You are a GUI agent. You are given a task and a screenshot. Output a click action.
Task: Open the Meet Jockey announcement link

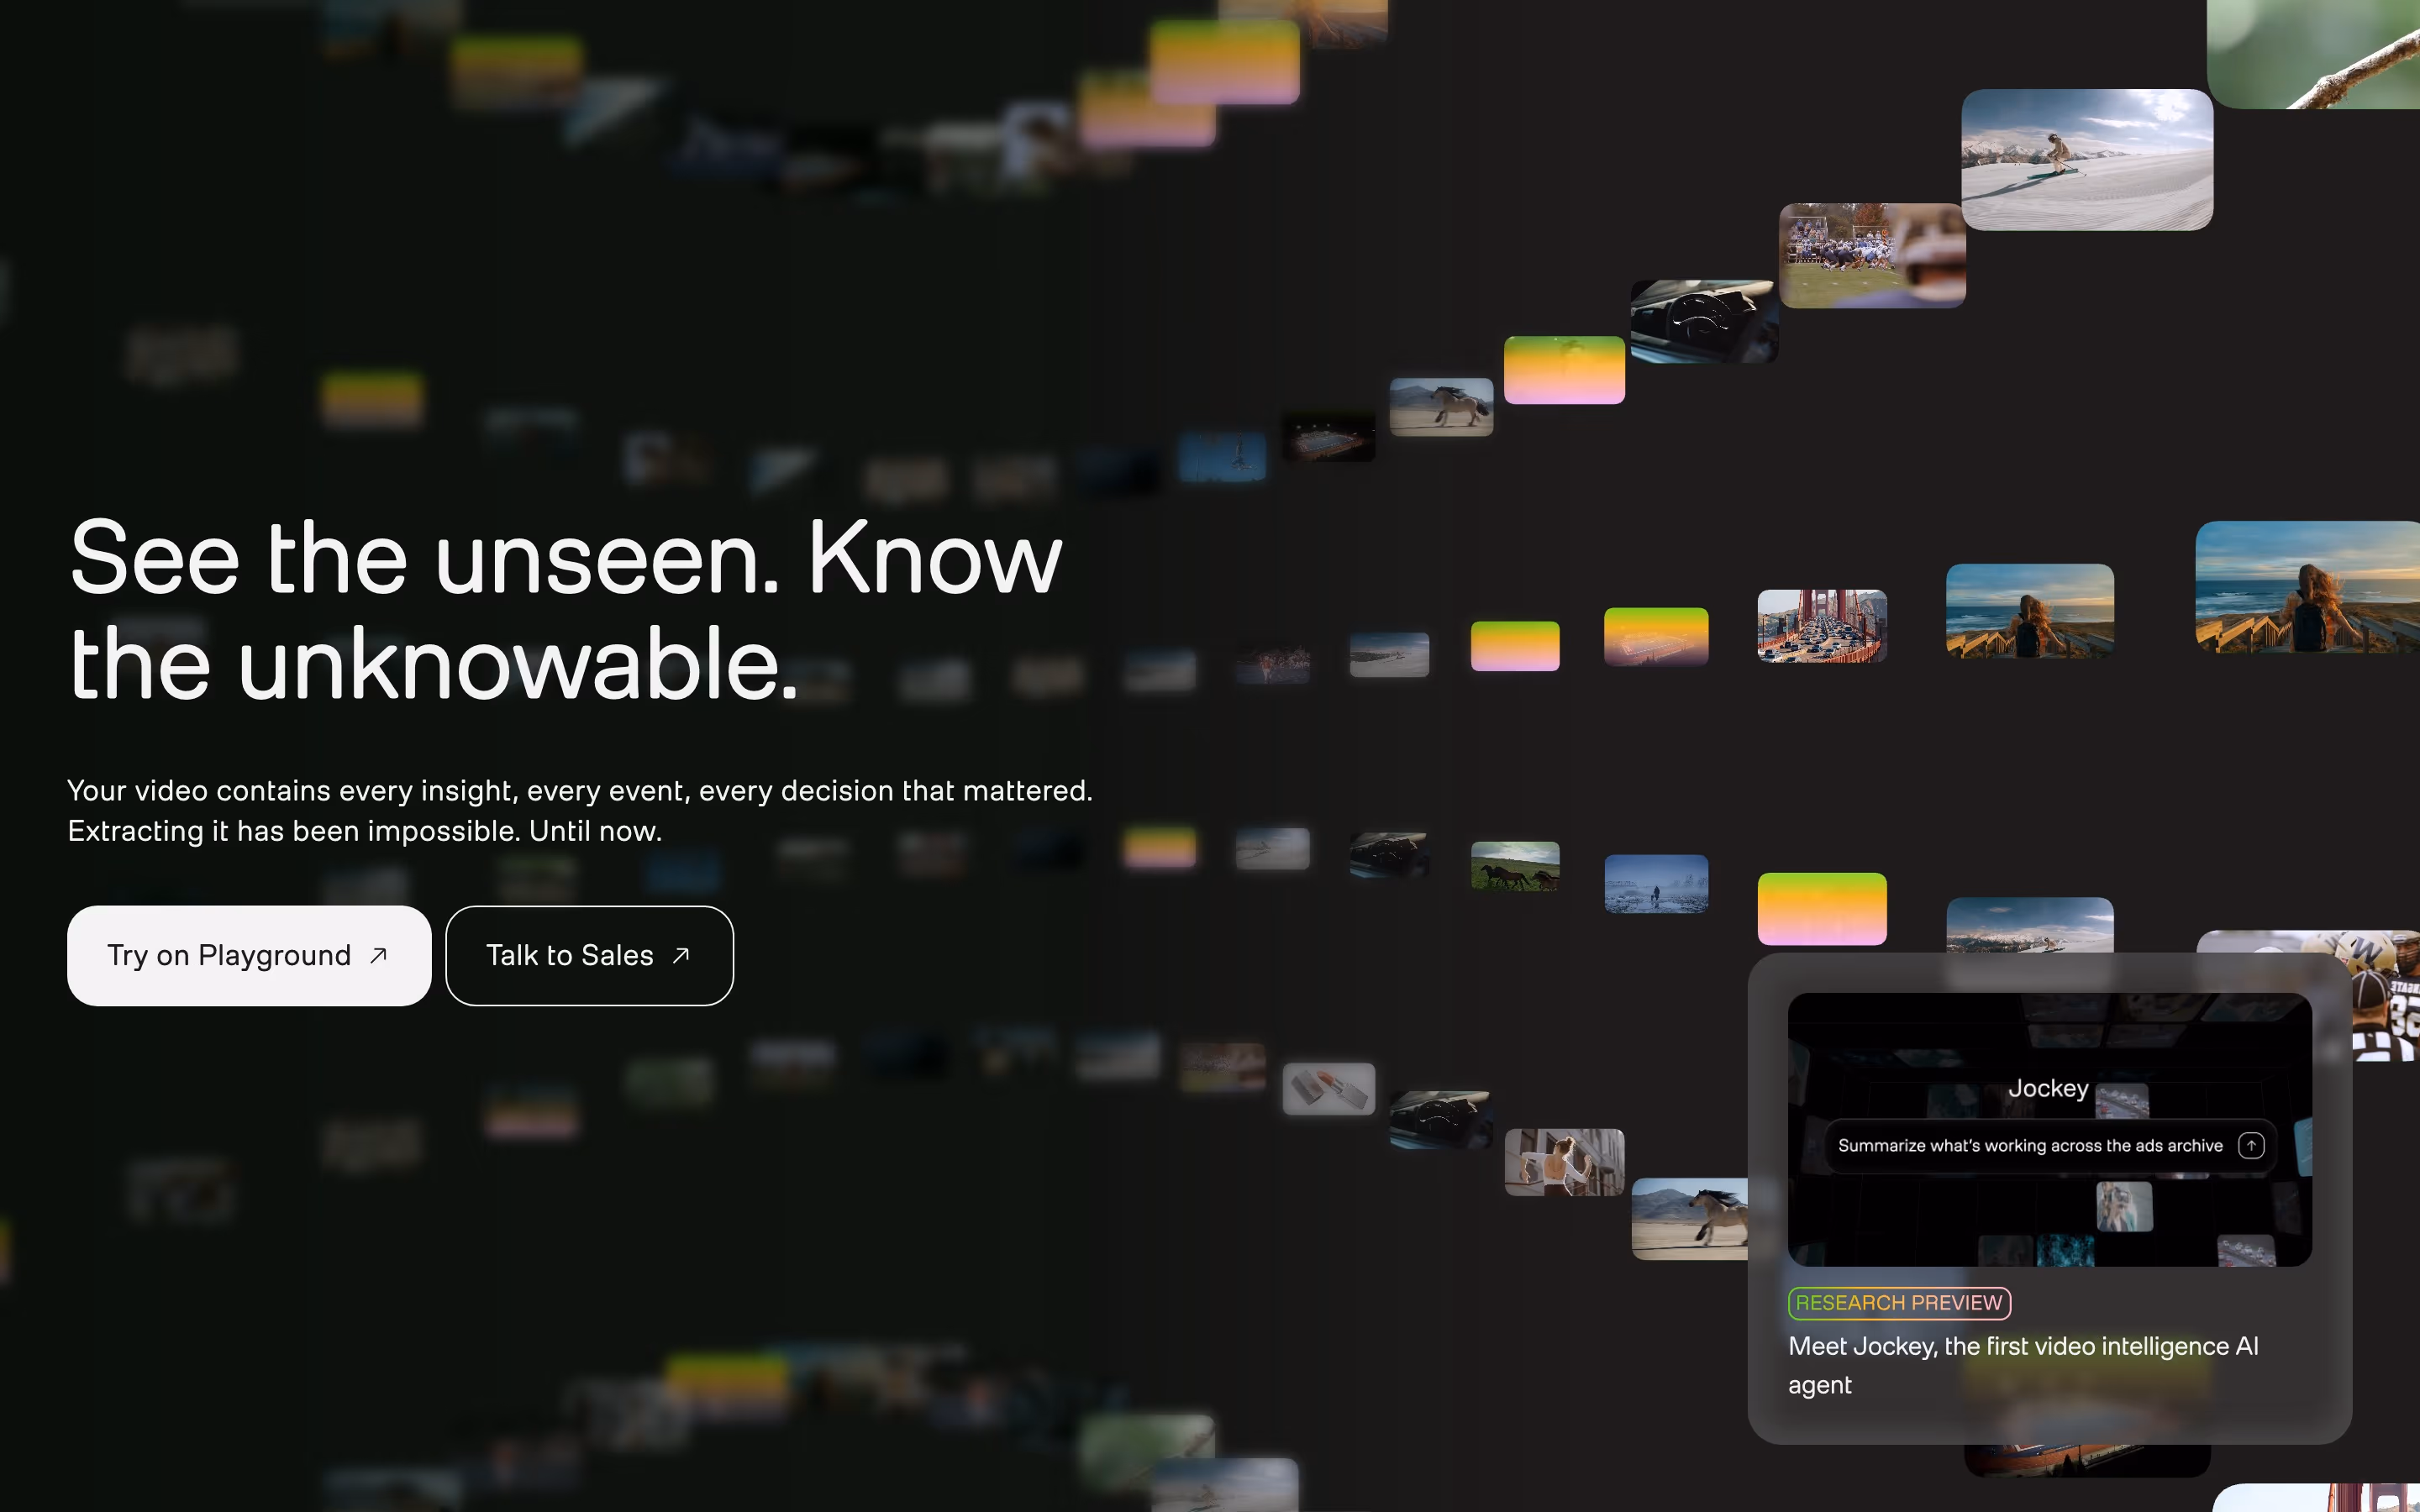tap(2022, 1365)
